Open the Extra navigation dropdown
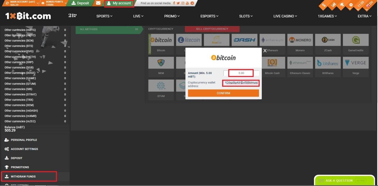Screen dimensions: 378x186 click(x=365, y=16)
